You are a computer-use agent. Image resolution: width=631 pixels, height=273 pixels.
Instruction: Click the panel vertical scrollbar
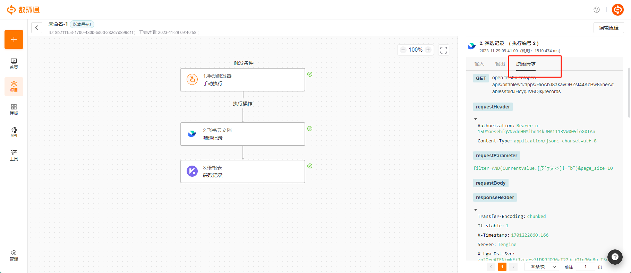[x=629, y=93]
